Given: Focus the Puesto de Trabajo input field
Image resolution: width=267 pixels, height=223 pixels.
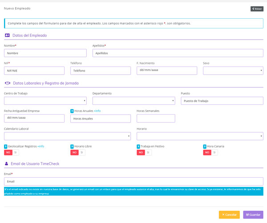Looking at the screenshot, I should coord(222,101).
